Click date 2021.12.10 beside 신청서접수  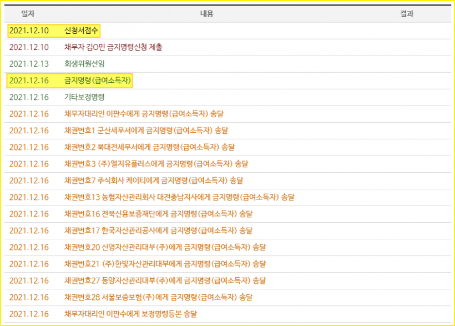pos(29,31)
